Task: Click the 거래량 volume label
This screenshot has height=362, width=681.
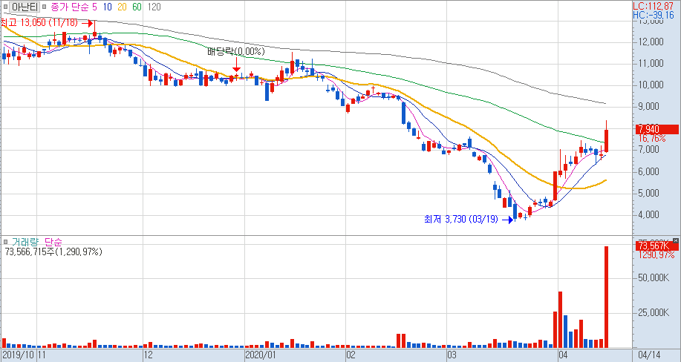Action: tap(25, 242)
